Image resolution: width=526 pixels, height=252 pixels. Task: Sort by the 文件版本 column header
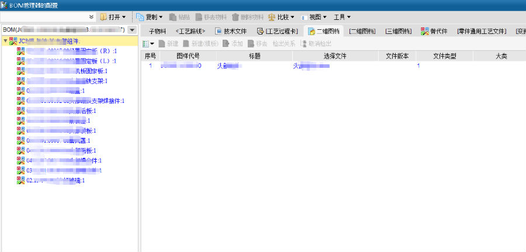click(x=397, y=56)
